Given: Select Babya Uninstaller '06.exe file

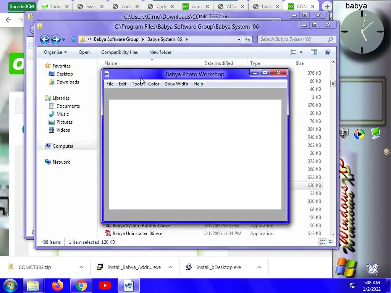Looking at the screenshot, I should pyautogui.click(x=137, y=233).
